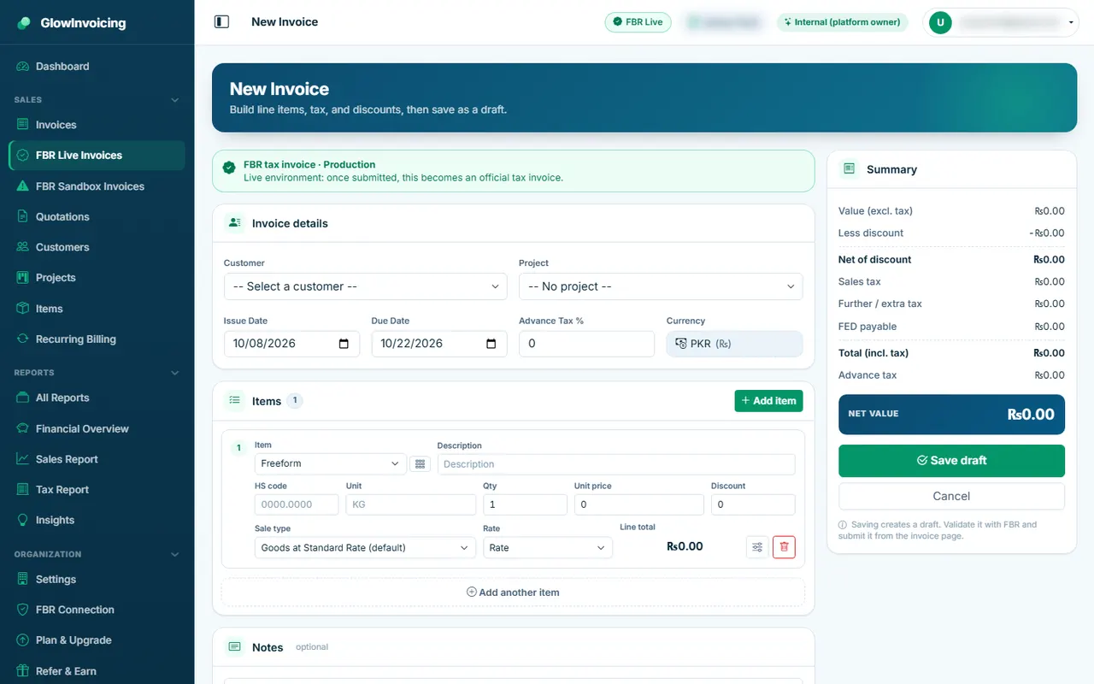Viewport: 1094px width, 684px height.
Task: Open the item picker grid icon
Action: point(419,463)
